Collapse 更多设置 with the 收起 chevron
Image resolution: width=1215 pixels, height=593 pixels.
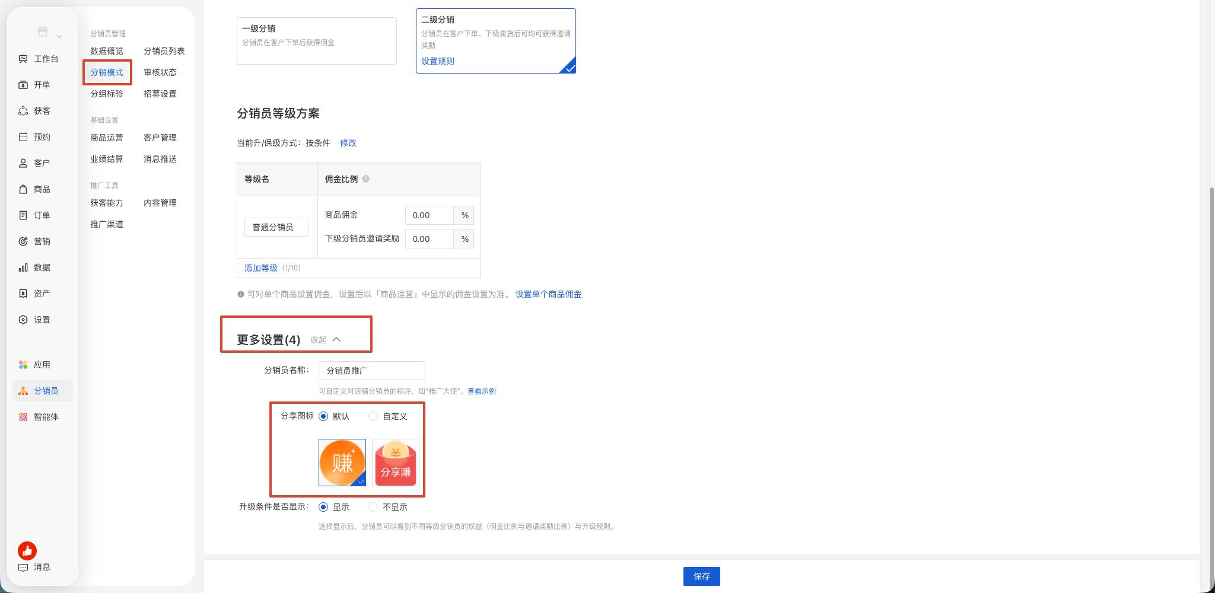tap(336, 339)
